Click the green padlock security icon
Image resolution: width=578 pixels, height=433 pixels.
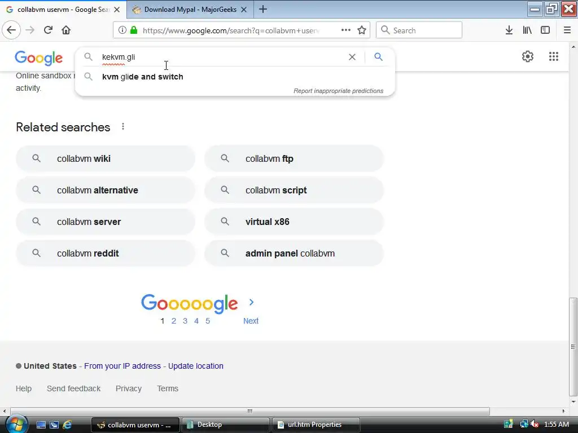coord(134,30)
